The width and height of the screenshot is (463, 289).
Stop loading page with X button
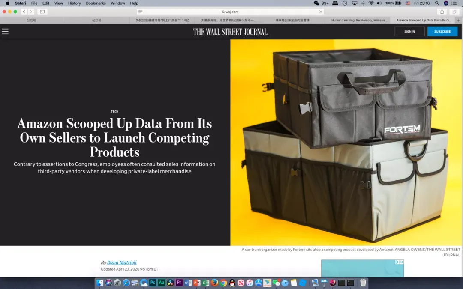321,12
